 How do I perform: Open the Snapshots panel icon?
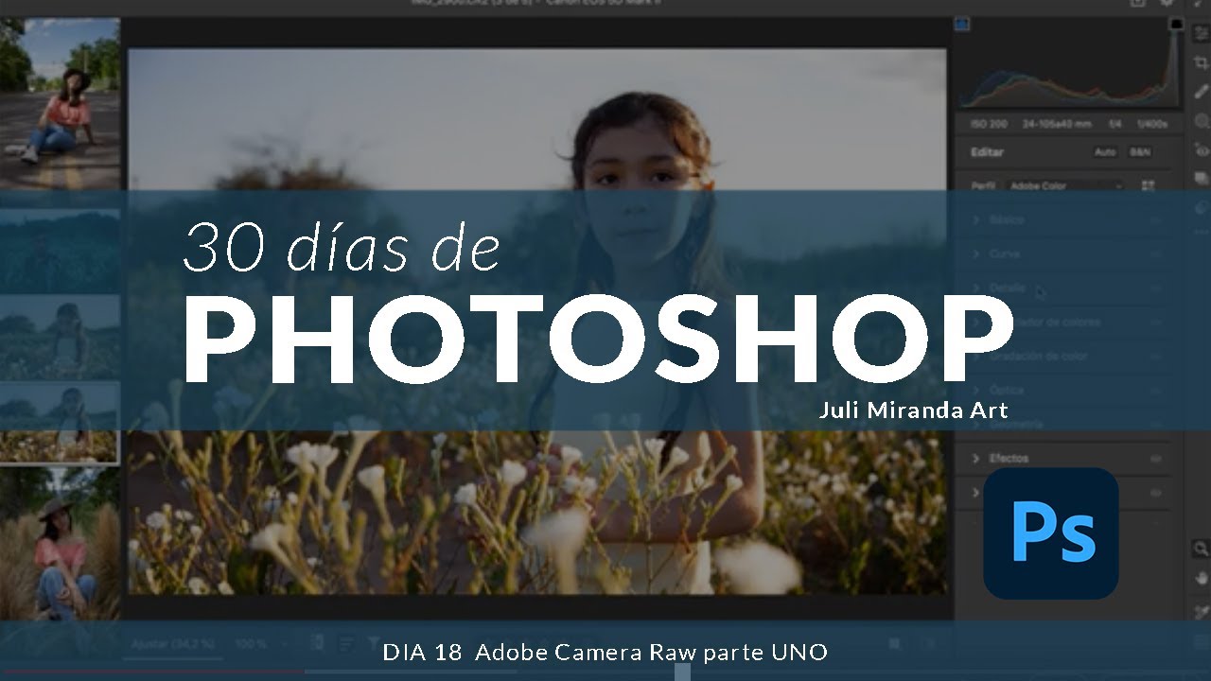tap(1202, 178)
